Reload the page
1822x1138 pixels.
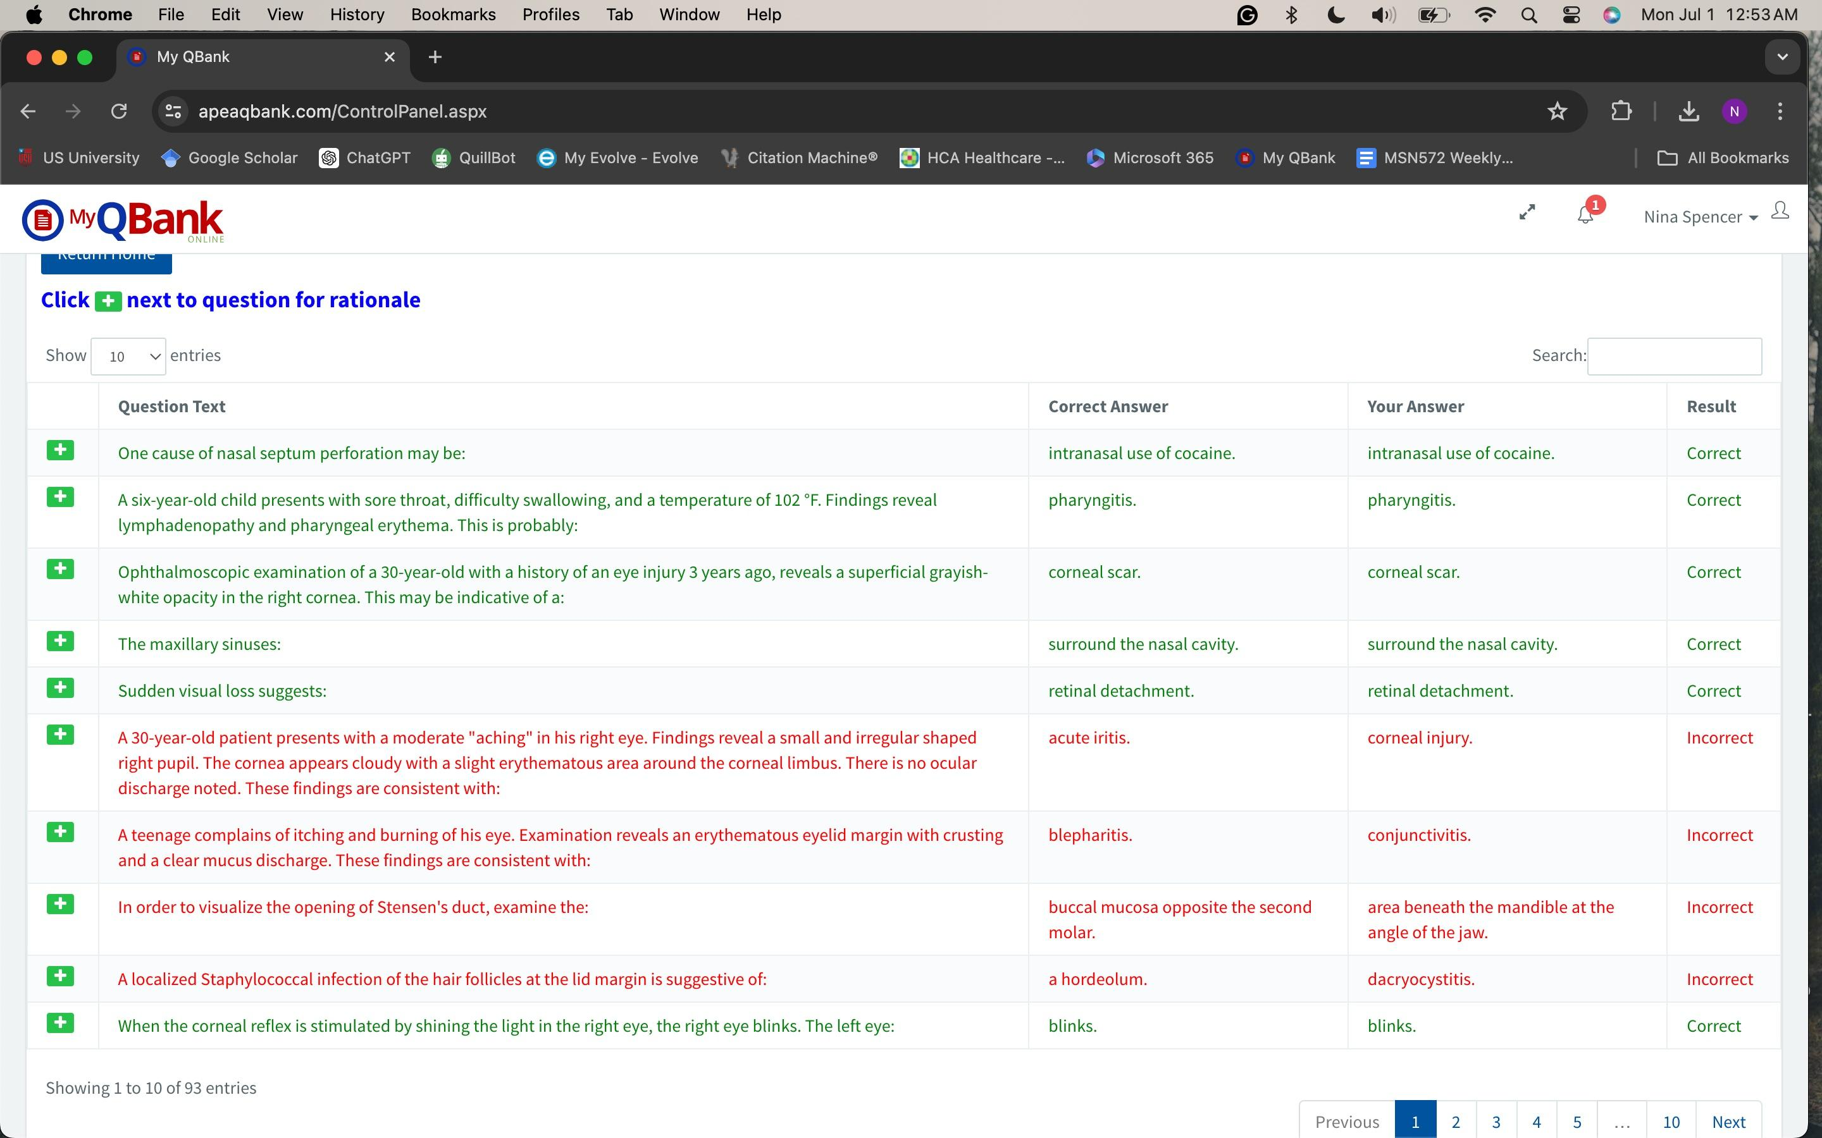[x=119, y=111]
